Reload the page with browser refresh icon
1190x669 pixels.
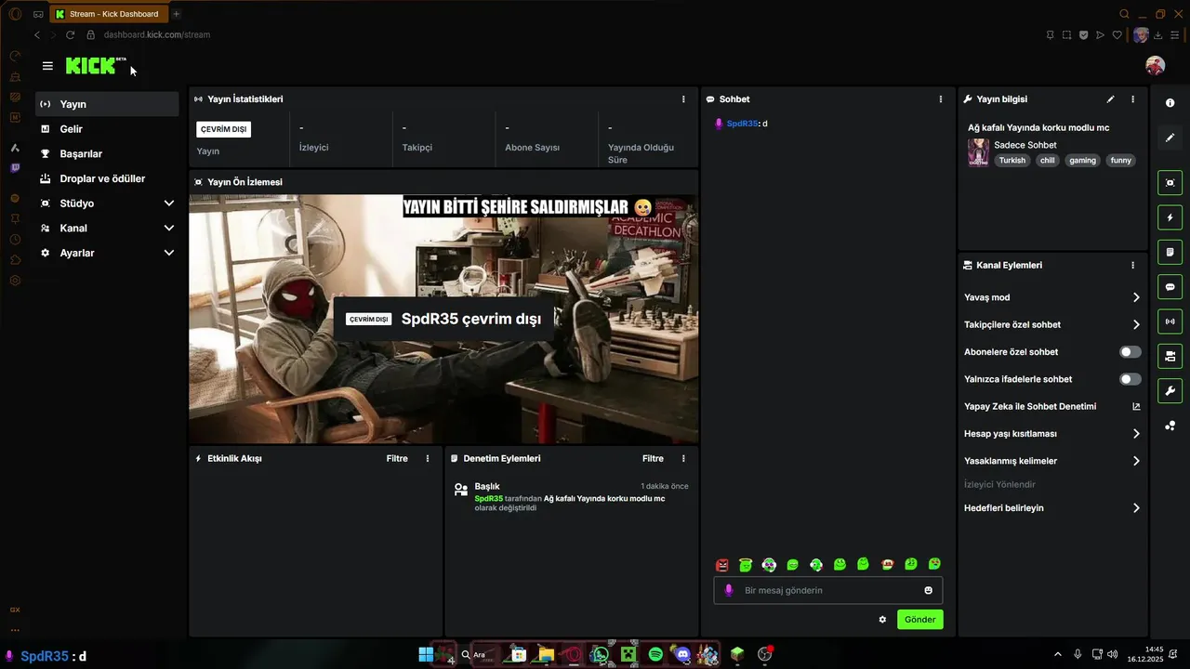[70, 34]
